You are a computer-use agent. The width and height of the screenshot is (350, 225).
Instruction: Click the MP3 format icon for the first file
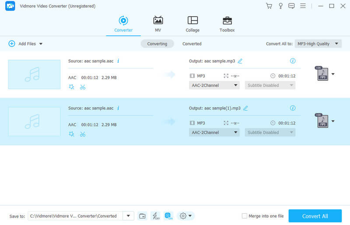pyautogui.click(x=322, y=74)
